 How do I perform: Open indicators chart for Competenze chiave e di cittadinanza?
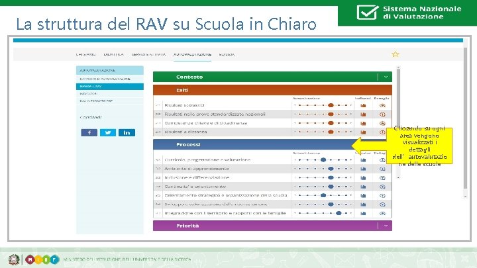click(x=363, y=123)
